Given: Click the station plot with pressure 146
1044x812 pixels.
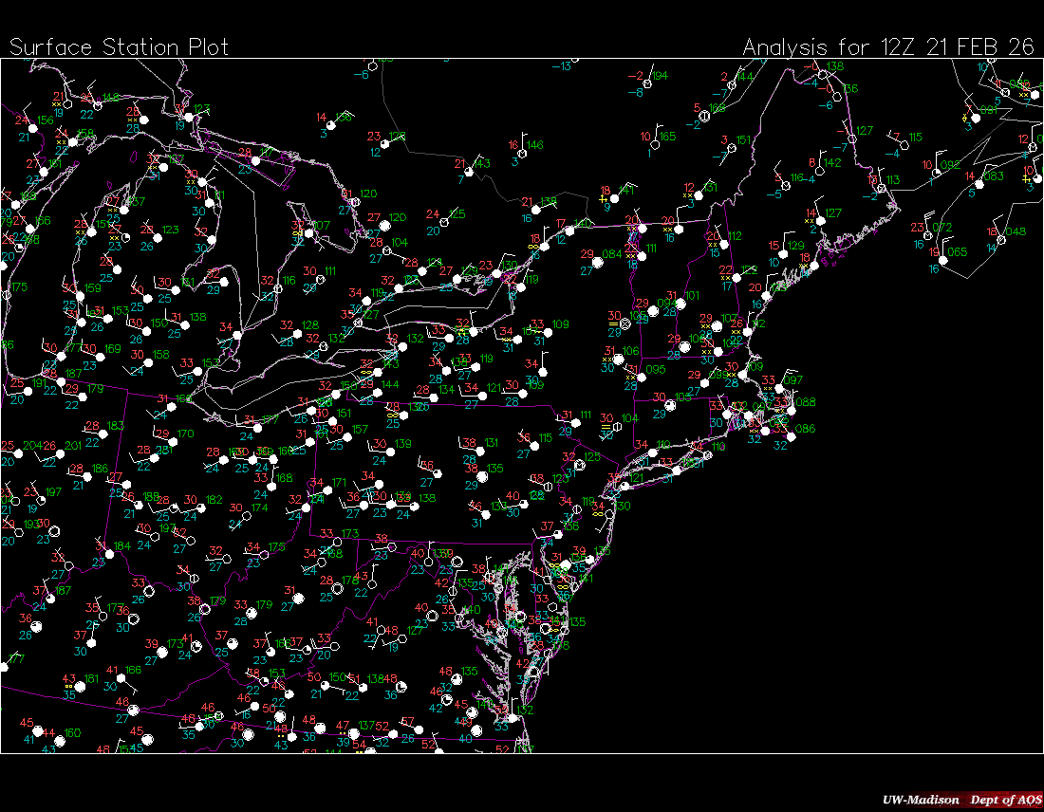Looking at the screenshot, I should tap(524, 152).
